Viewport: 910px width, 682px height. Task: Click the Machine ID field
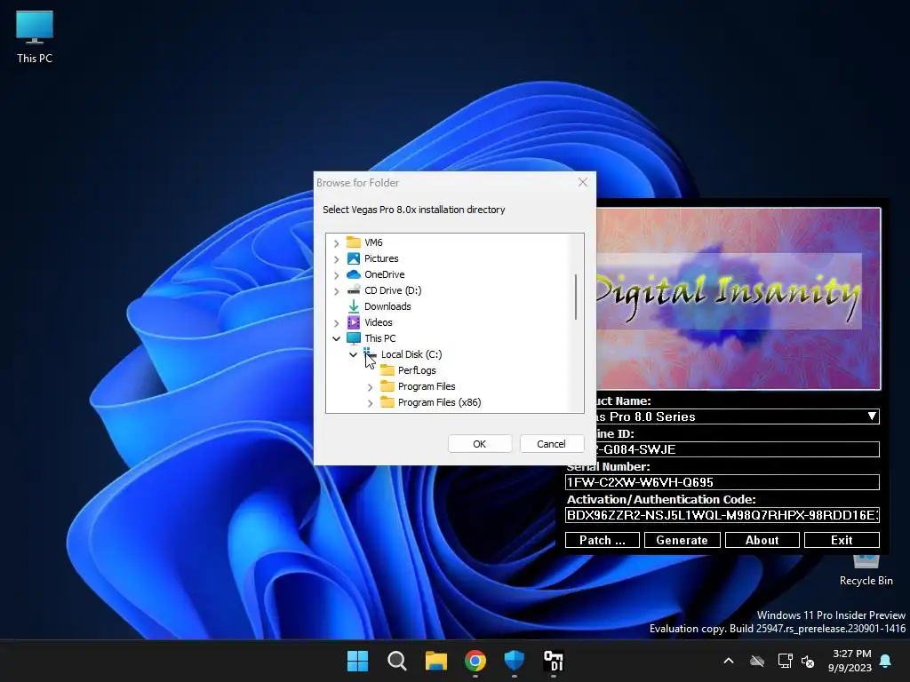pos(738,449)
